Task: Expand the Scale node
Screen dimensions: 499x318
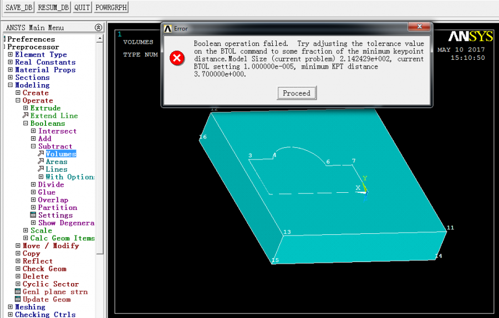Action: click(26, 230)
